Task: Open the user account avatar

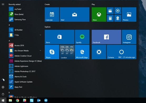Action: point(3,80)
